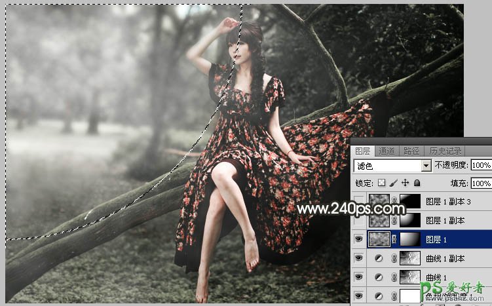Click lock all padlock icon
Viewport: 492px width, 306px height.
(417, 183)
